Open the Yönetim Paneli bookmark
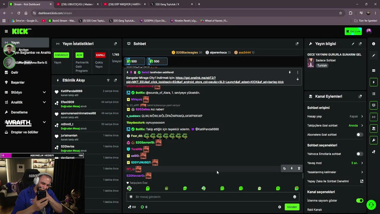 point(183,21)
